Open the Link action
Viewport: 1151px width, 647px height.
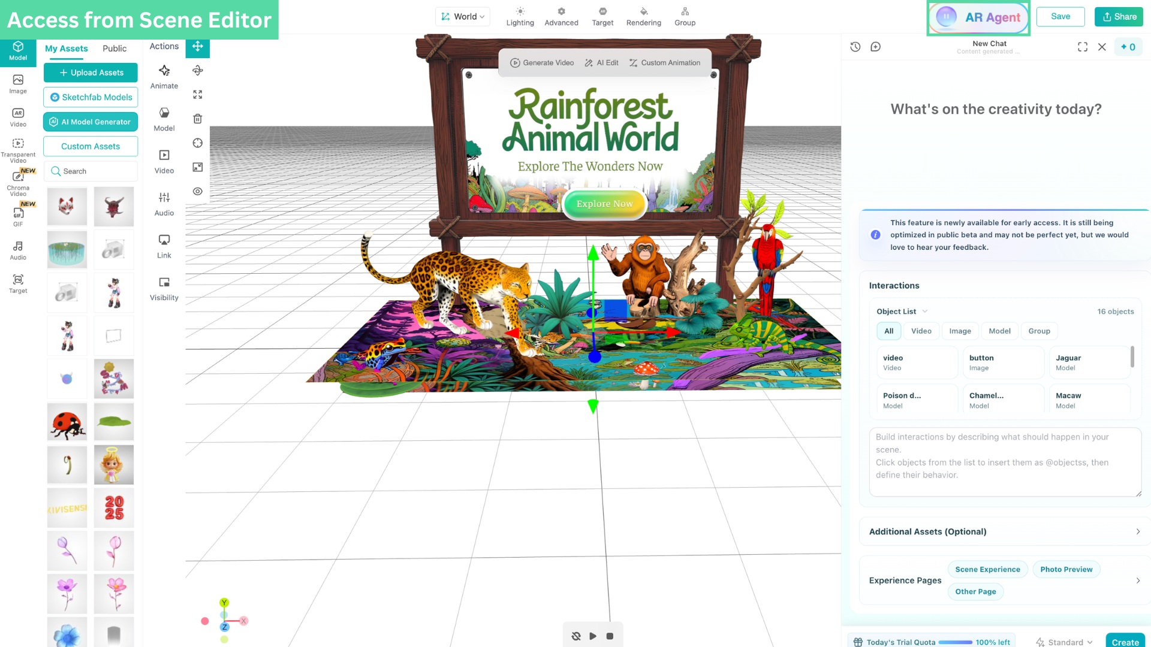(x=164, y=246)
